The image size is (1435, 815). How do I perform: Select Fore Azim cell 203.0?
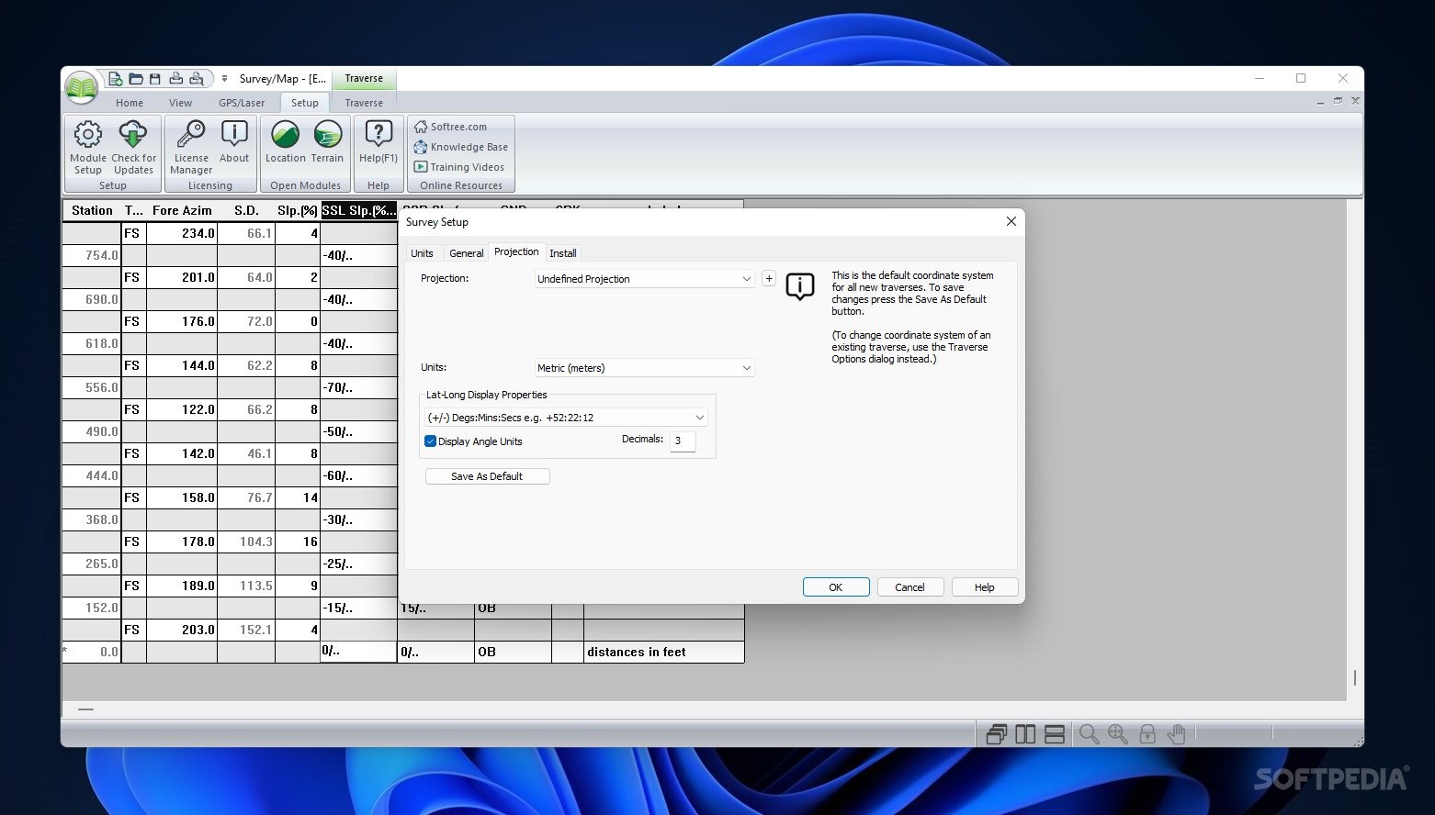(x=182, y=630)
